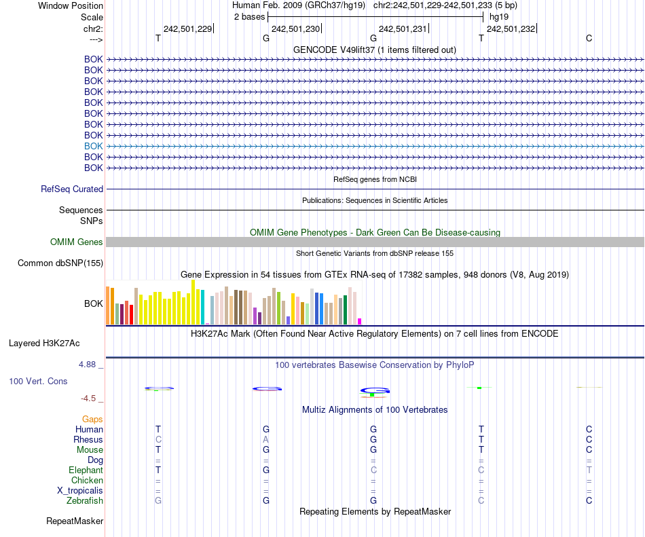The height and width of the screenshot is (537, 645).
Task: Click the hg19 label beside scale bar
Action: click(499, 17)
